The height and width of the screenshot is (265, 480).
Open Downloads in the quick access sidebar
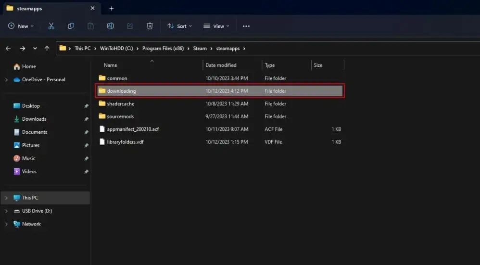pyautogui.click(x=34, y=119)
